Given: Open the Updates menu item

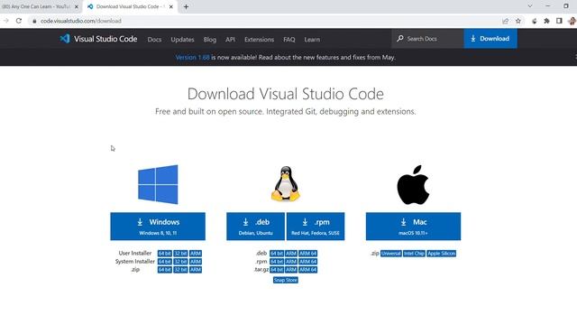Looking at the screenshot, I should [x=182, y=40].
